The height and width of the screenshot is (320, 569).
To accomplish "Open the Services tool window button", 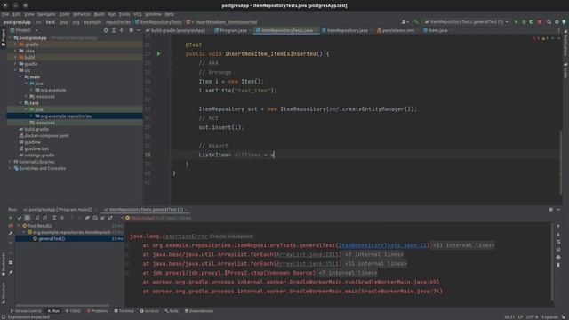I will [149, 311].
